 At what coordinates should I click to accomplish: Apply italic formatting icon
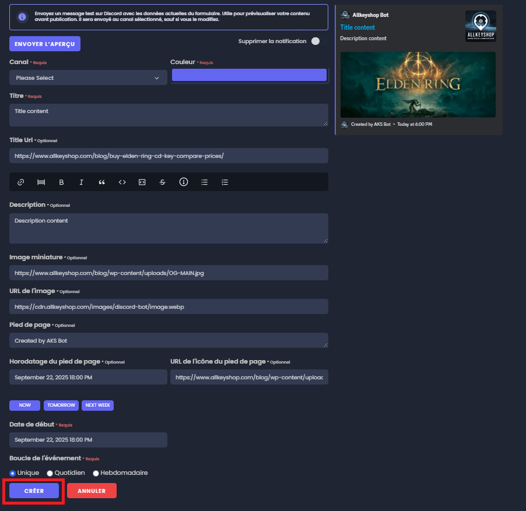(x=81, y=182)
